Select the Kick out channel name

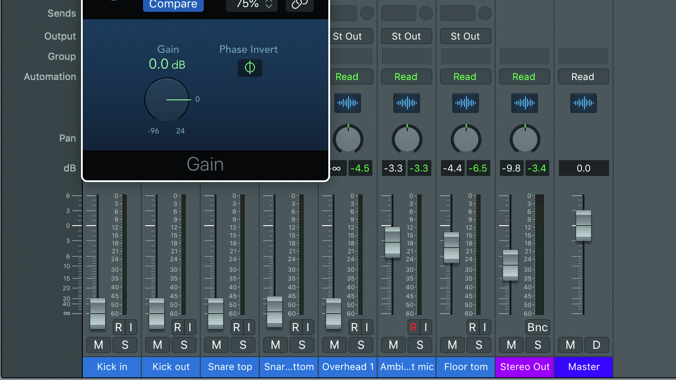click(x=171, y=367)
